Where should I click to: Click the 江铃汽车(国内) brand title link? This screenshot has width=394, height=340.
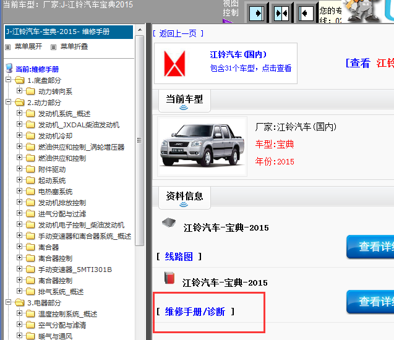(x=238, y=54)
